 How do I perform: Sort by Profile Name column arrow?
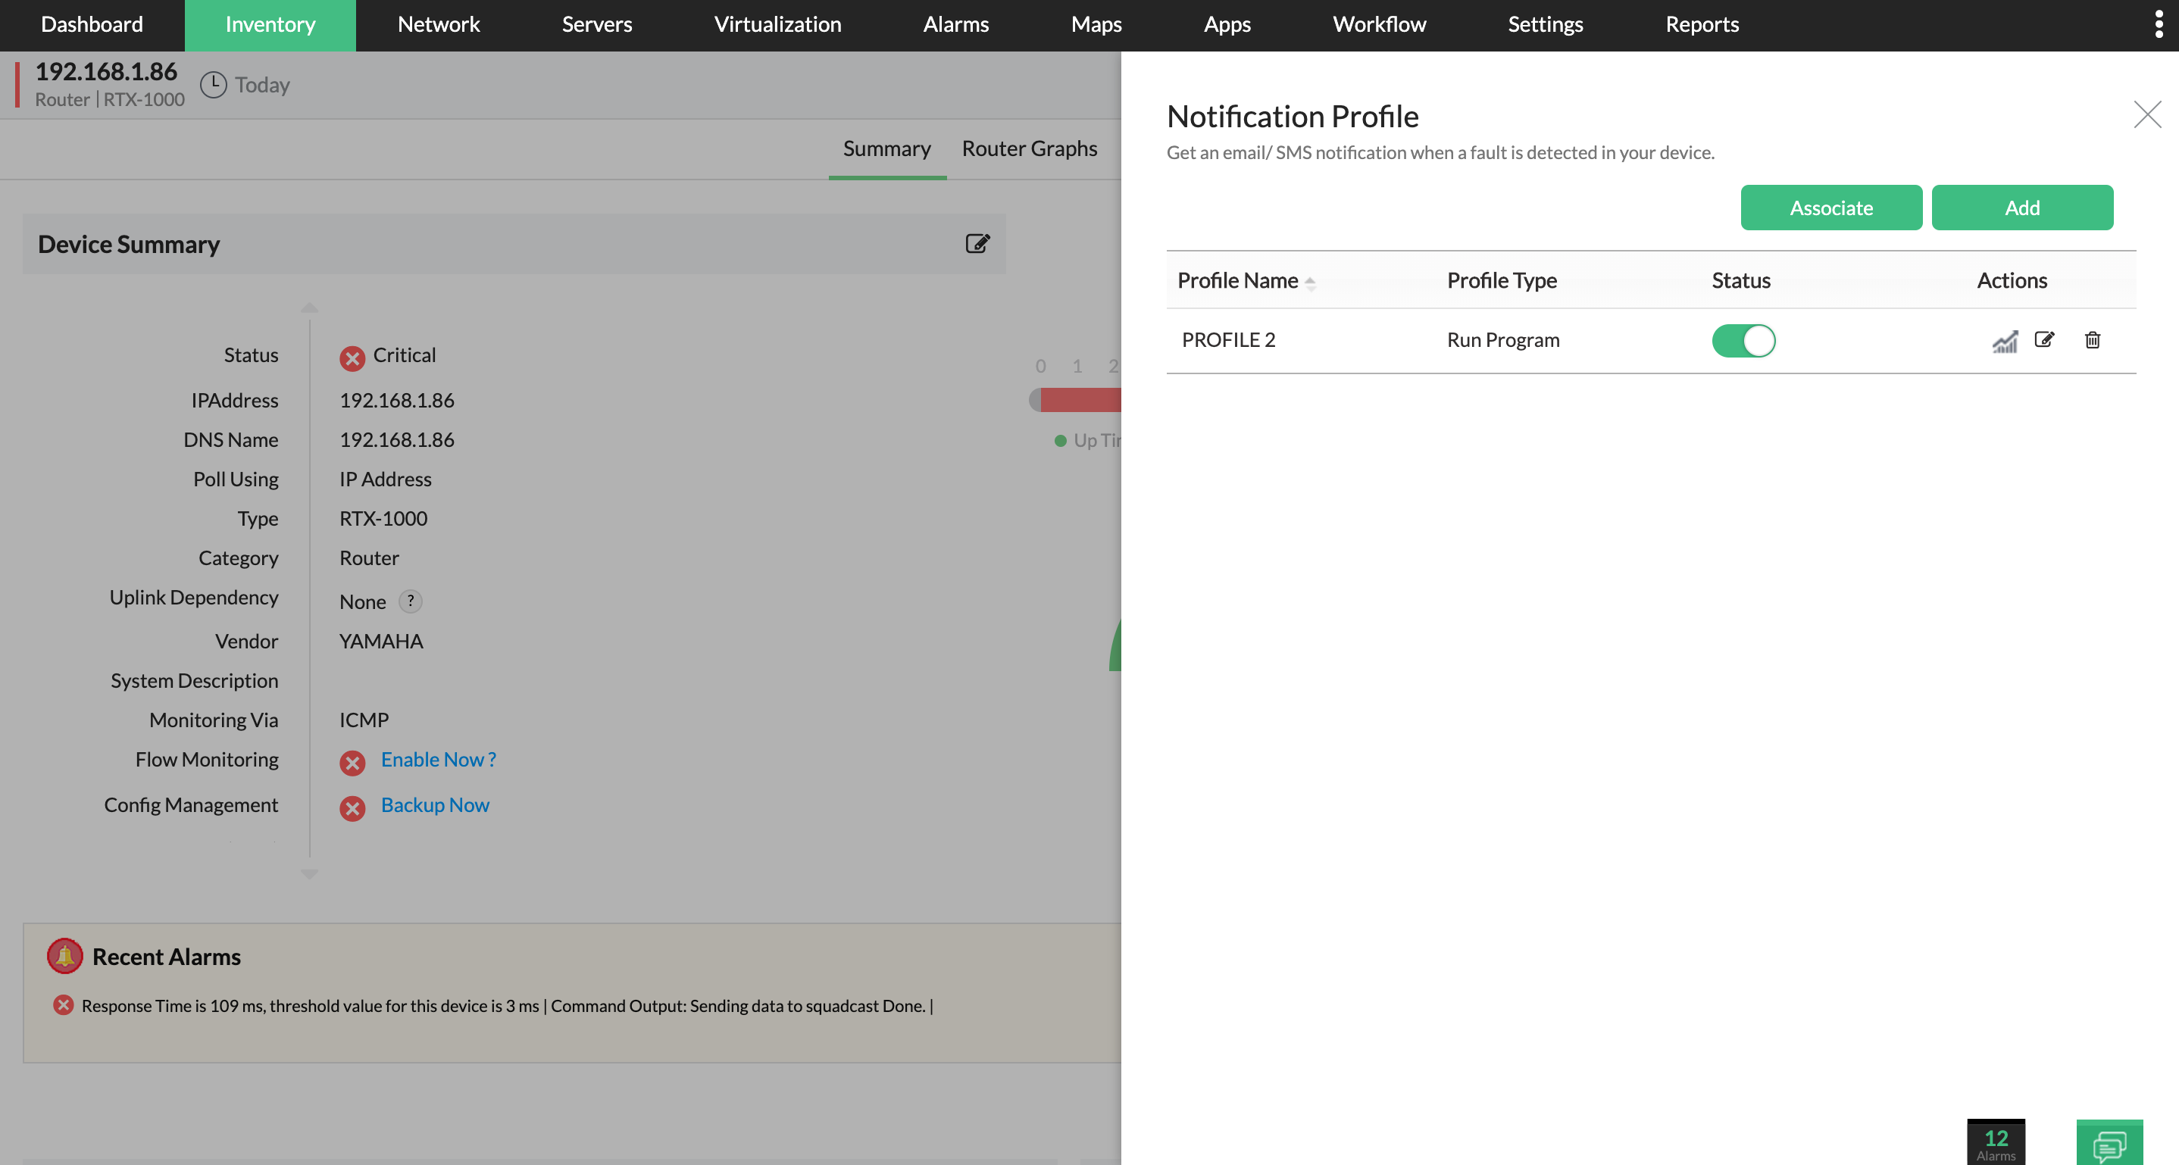pyautogui.click(x=1309, y=283)
